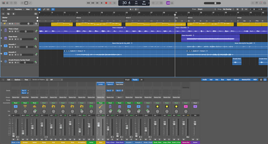
Task: Go to beginning with the transport button
Action: 97,3
